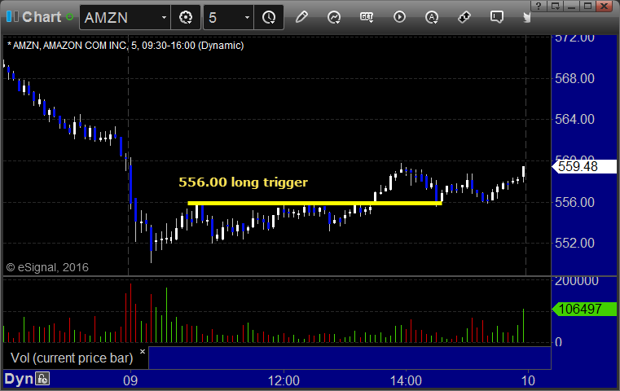The image size is (620, 391).
Task: Click the window pop-out menu icon
Action: tap(555, 6)
